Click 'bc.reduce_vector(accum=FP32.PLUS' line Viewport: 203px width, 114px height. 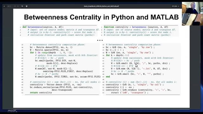61,87
